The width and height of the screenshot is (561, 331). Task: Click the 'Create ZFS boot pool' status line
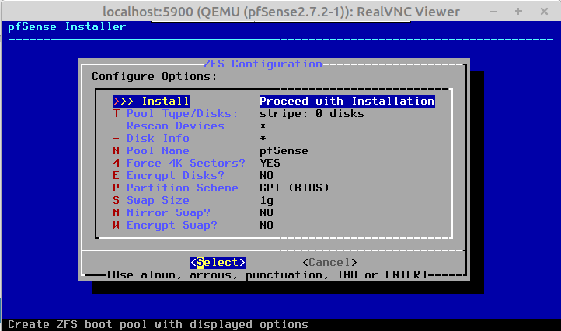coord(158,325)
